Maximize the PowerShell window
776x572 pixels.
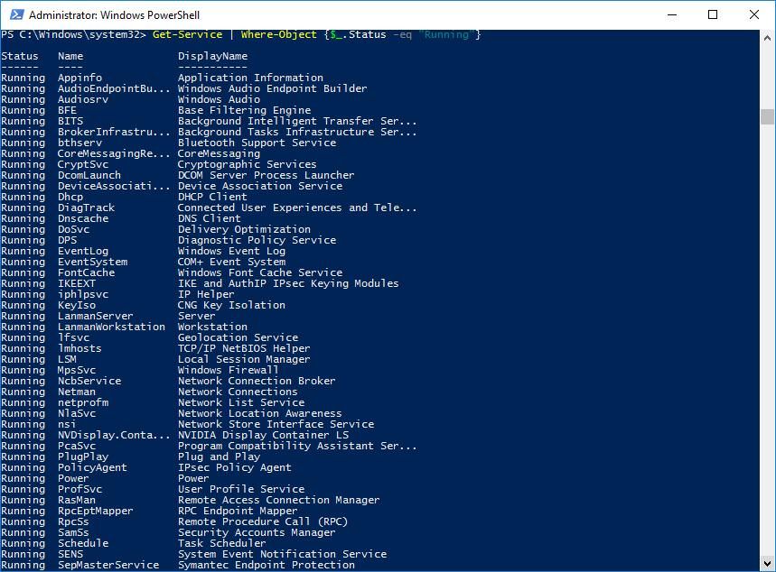coord(713,14)
